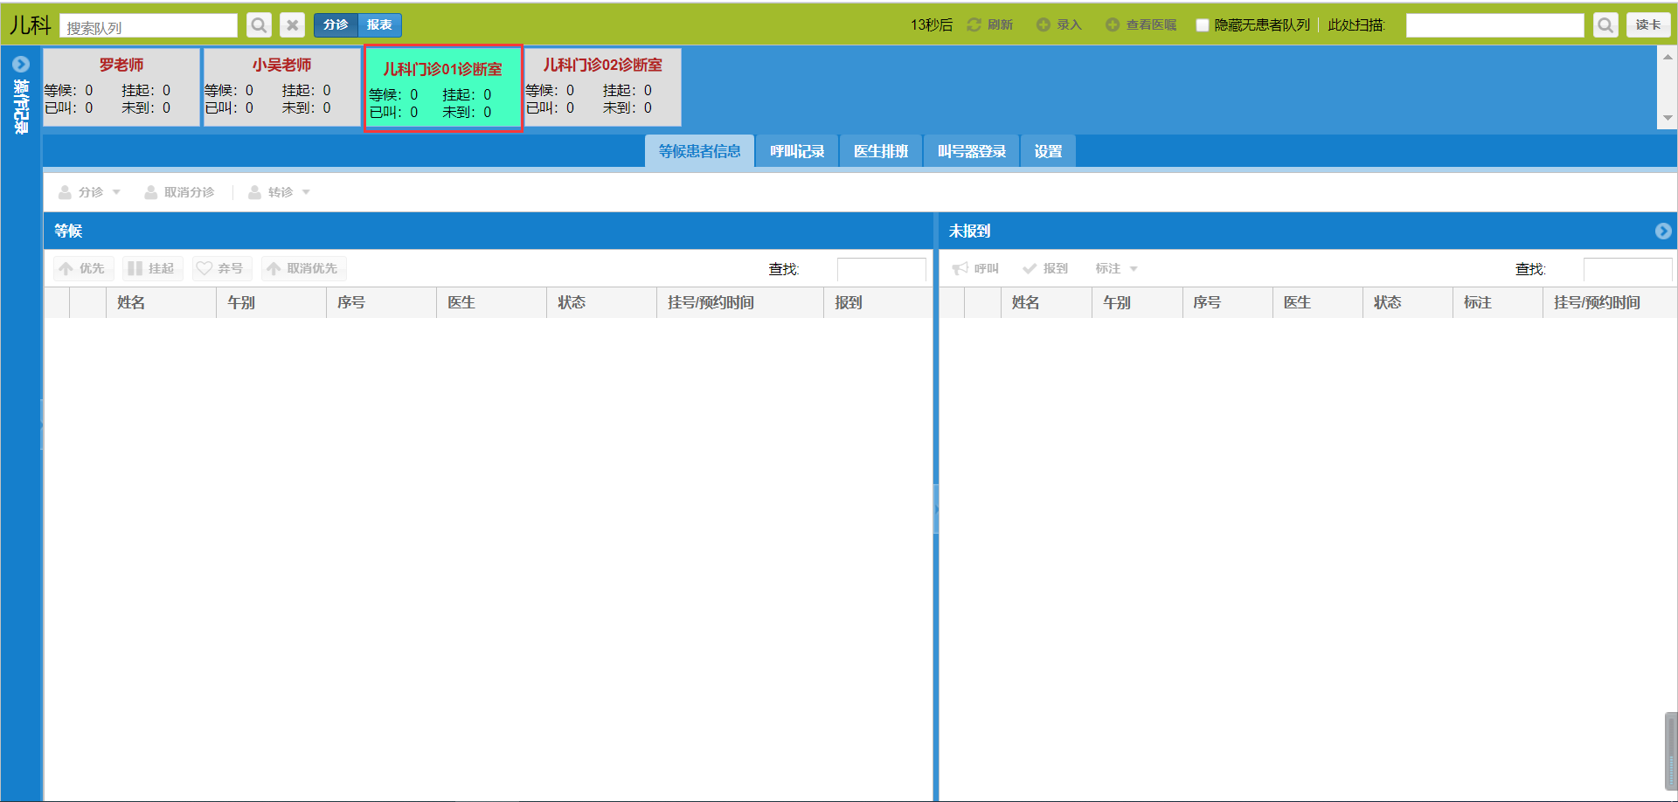Expand the 操作记录 sidebar arrow icon

pyautogui.click(x=21, y=64)
